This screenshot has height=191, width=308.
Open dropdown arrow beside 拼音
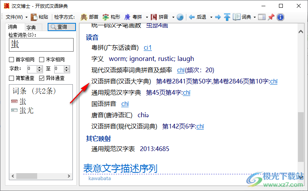(x=173, y=17)
